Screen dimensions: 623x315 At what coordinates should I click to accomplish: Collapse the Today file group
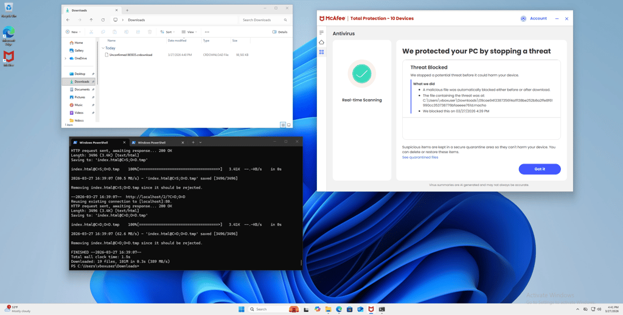click(x=103, y=48)
